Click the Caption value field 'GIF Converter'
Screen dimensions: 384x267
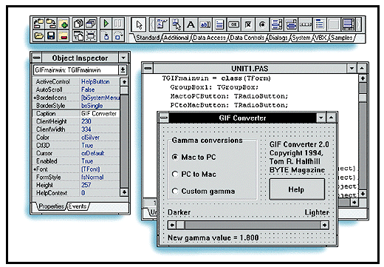coord(100,114)
